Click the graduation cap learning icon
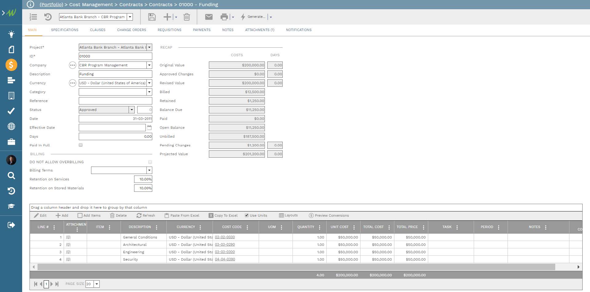Screen dimensions: 590x292 [x=11, y=206]
